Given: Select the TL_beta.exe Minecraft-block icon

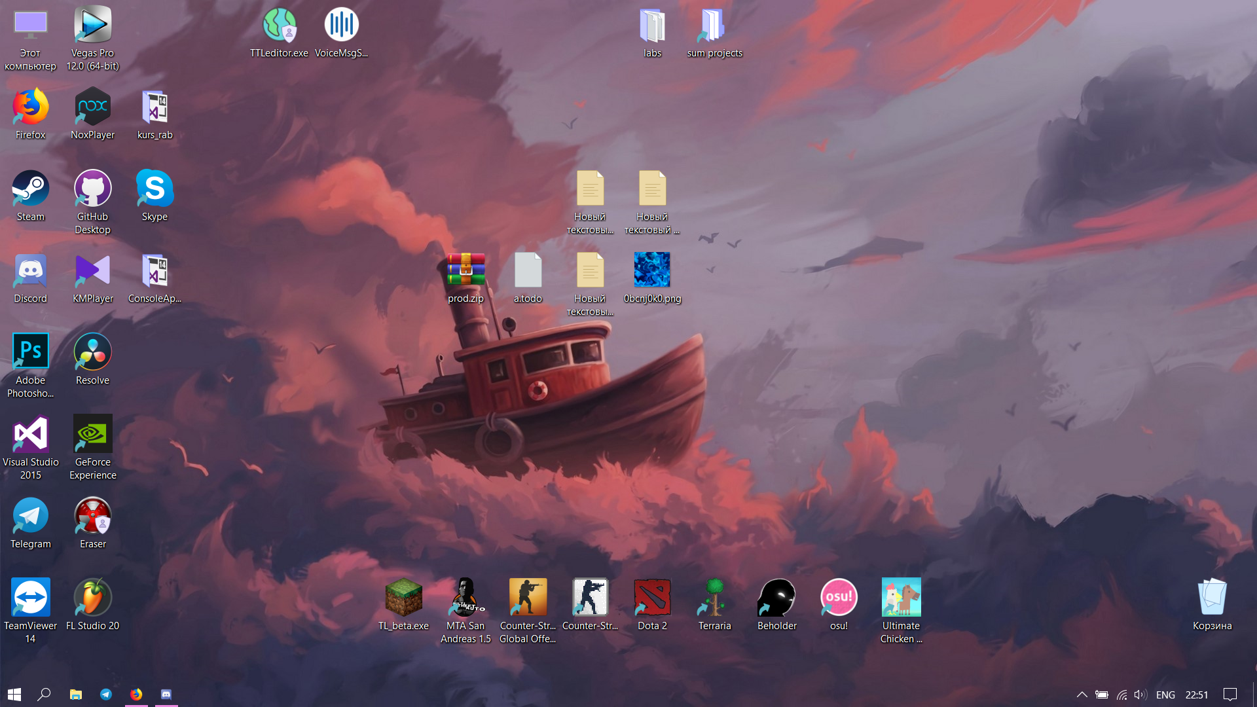Looking at the screenshot, I should [x=403, y=606].
